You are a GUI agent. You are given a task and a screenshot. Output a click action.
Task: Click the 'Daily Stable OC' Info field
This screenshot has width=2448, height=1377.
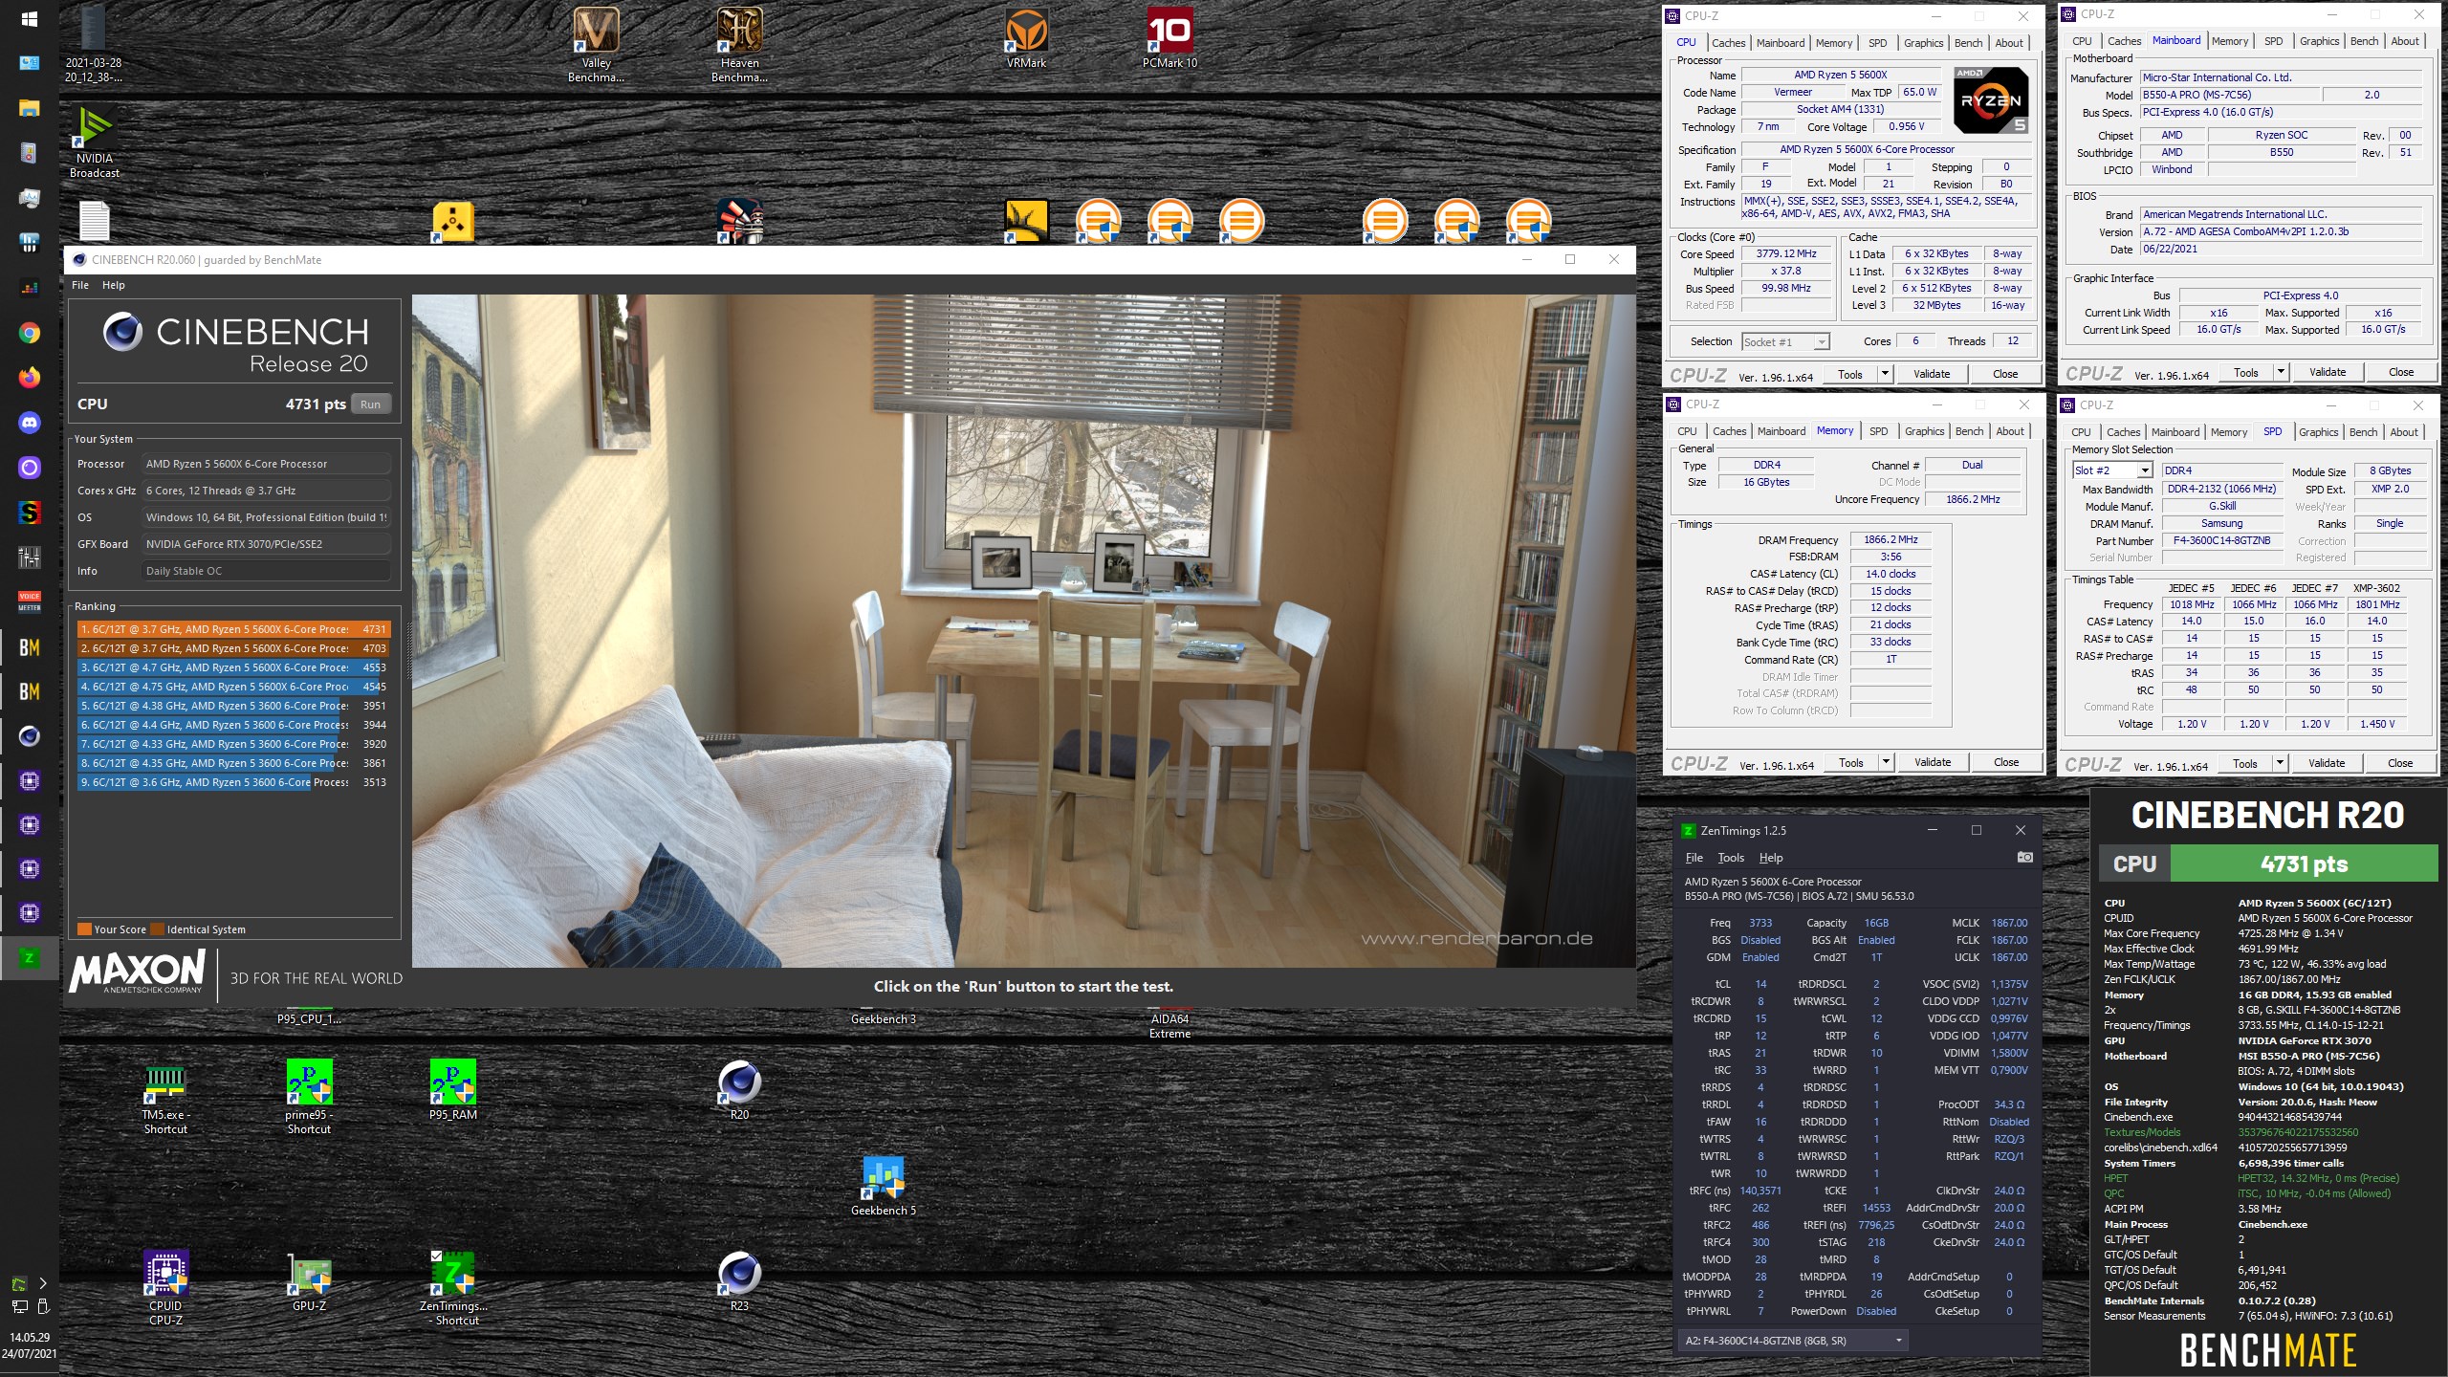(266, 571)
